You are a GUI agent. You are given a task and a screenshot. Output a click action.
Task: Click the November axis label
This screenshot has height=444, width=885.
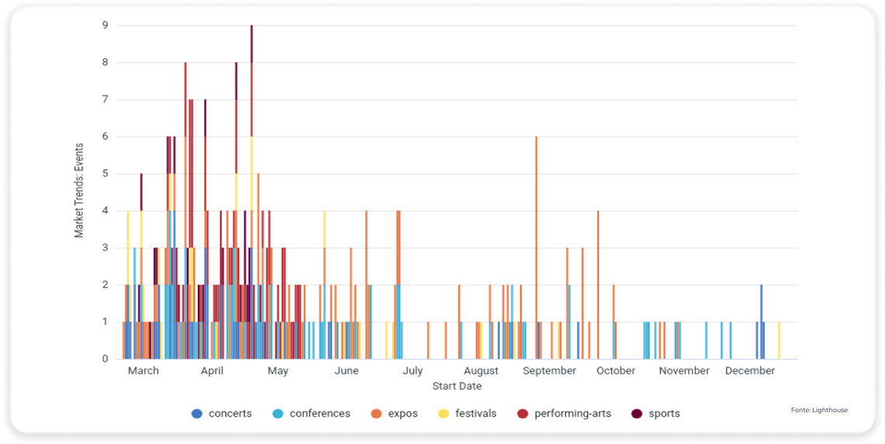[x=684, y=371]
